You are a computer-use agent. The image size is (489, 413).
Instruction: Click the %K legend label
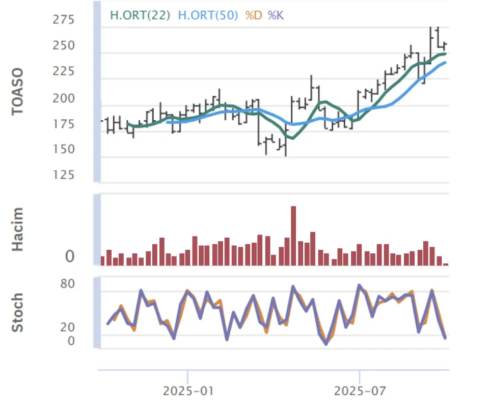click(x=276, y=15)
